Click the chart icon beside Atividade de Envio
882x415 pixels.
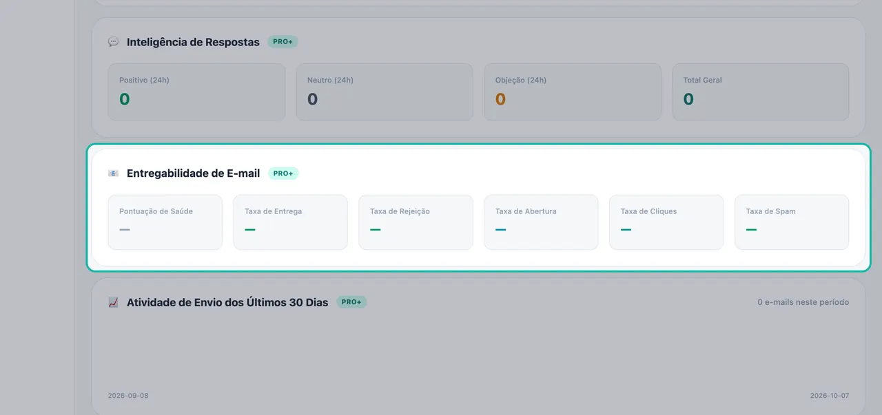[x=113, y=302]
